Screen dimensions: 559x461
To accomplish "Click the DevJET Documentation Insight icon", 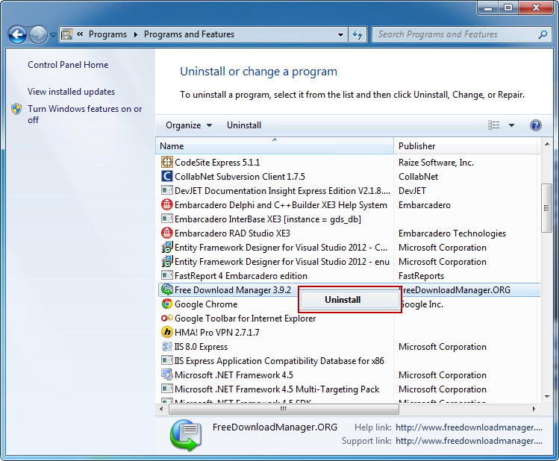I will click(166, 191).
